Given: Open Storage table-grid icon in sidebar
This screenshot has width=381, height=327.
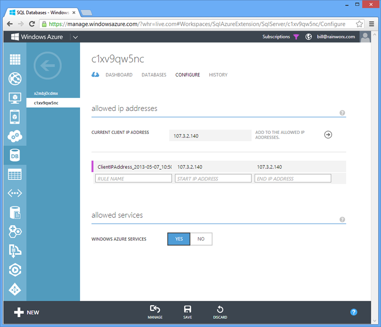Looking at the screenshot, I should pos(15,174).
